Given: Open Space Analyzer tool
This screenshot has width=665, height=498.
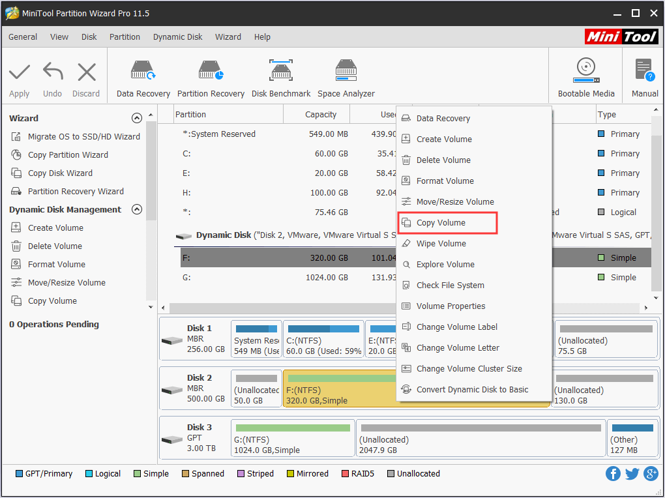Looking at the screenshot, I should (346, 79).
